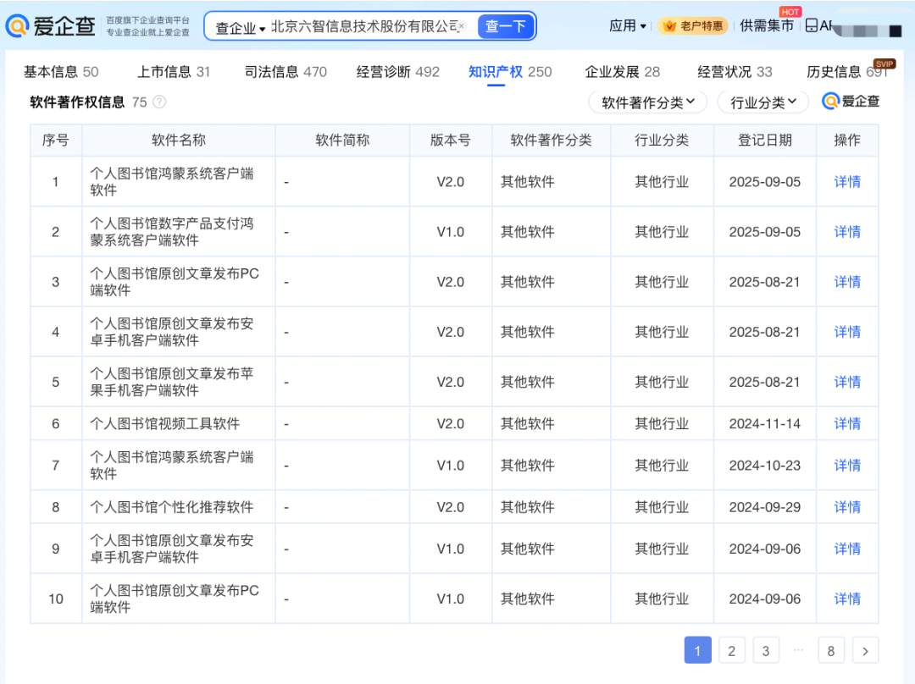Screen dimensions: 915x684
Task: Click the help question mark beside 软件著作权信息
Action: click(158, 102)
